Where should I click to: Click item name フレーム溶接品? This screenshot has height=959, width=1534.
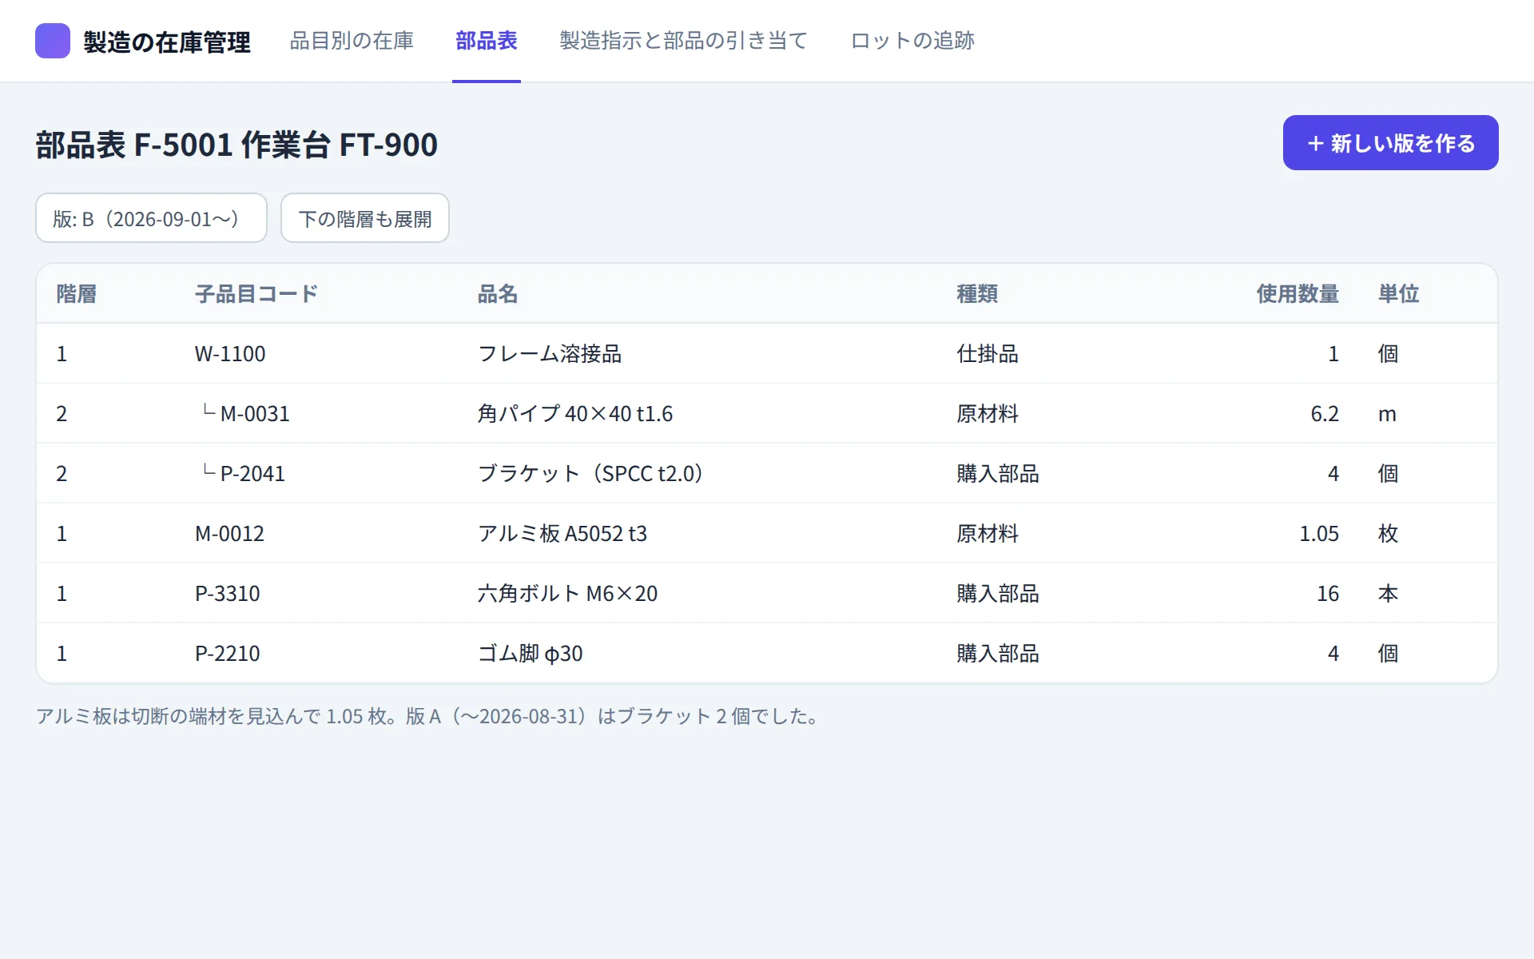coord(550,354)
